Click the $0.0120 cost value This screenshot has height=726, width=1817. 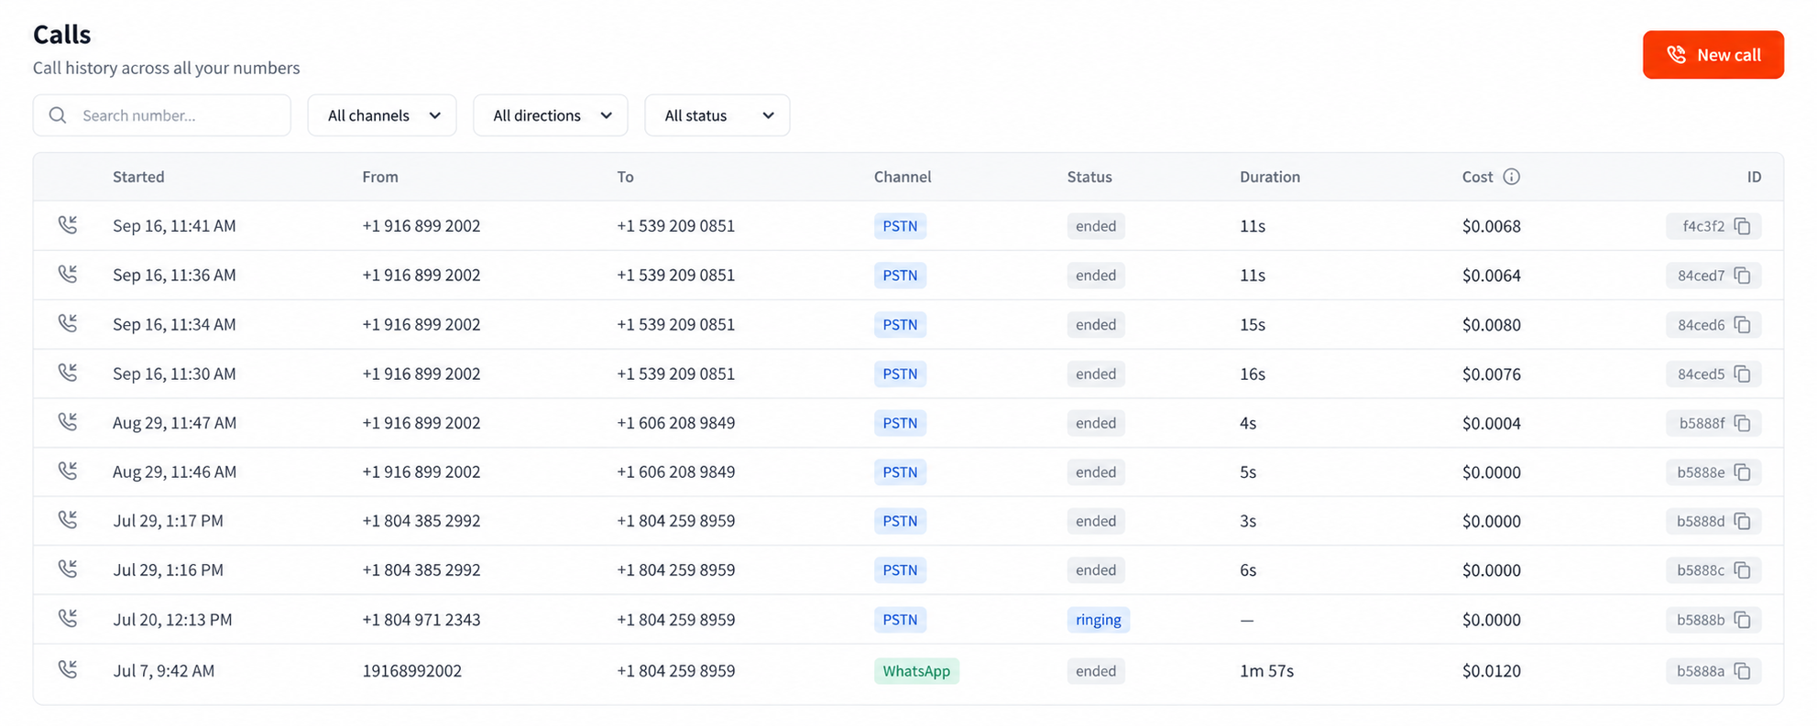coord(1492,671)
